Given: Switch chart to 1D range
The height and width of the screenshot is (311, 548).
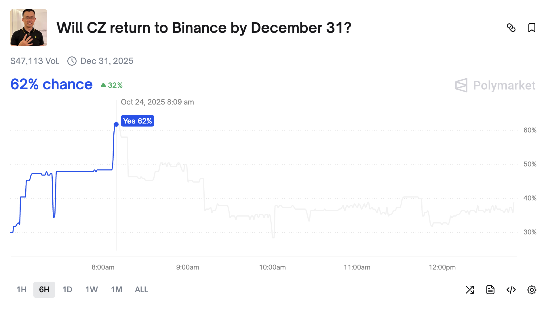Looking at the screenshot, I should pos(67,290).
